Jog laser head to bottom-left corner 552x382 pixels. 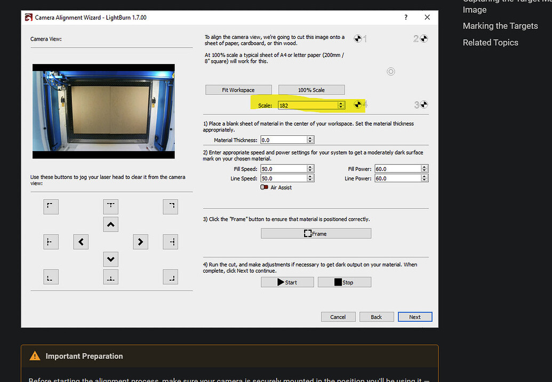[x=51, y=277]
